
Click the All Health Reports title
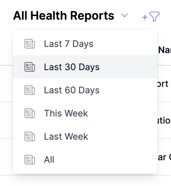pos(64,15)
